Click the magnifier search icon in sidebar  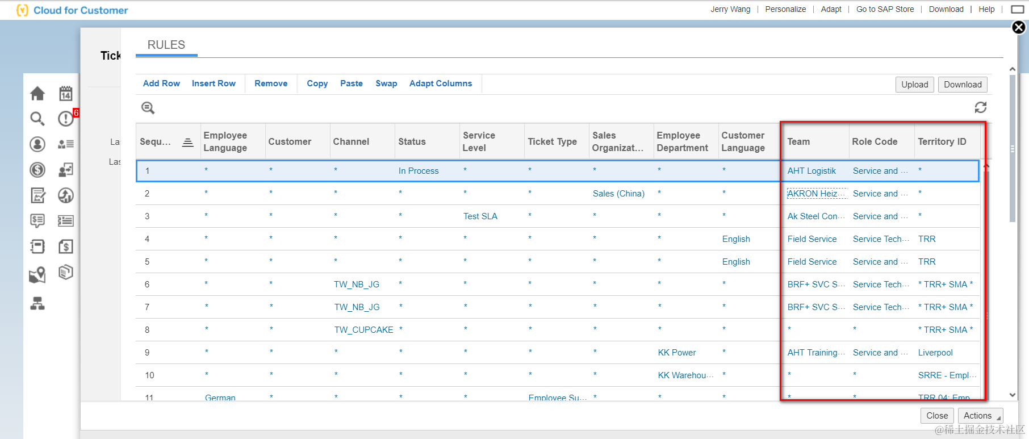(37, 118)
